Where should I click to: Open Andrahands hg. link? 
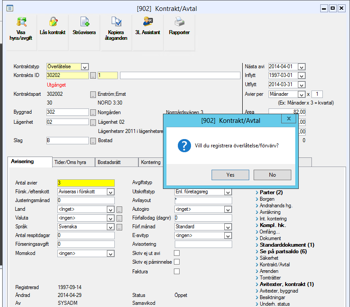[276, 206]
